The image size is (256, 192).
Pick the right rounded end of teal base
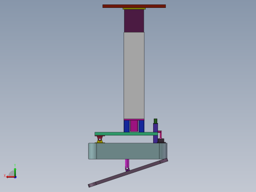pos(163,151)
